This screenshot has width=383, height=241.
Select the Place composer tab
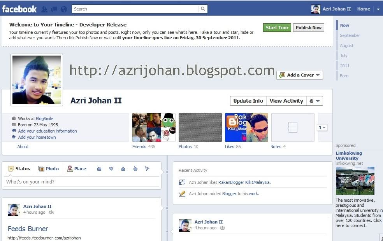(76, 169)
